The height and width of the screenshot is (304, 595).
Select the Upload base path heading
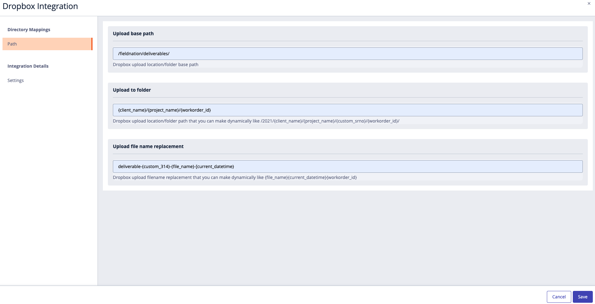click(x=133, y=34)
